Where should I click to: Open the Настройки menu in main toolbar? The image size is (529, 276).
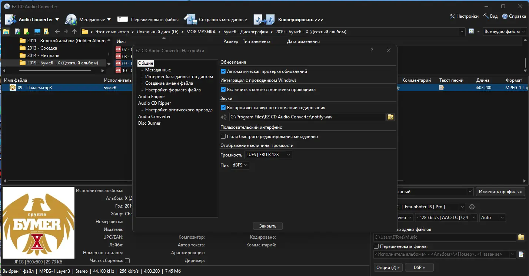click(464, 16)
